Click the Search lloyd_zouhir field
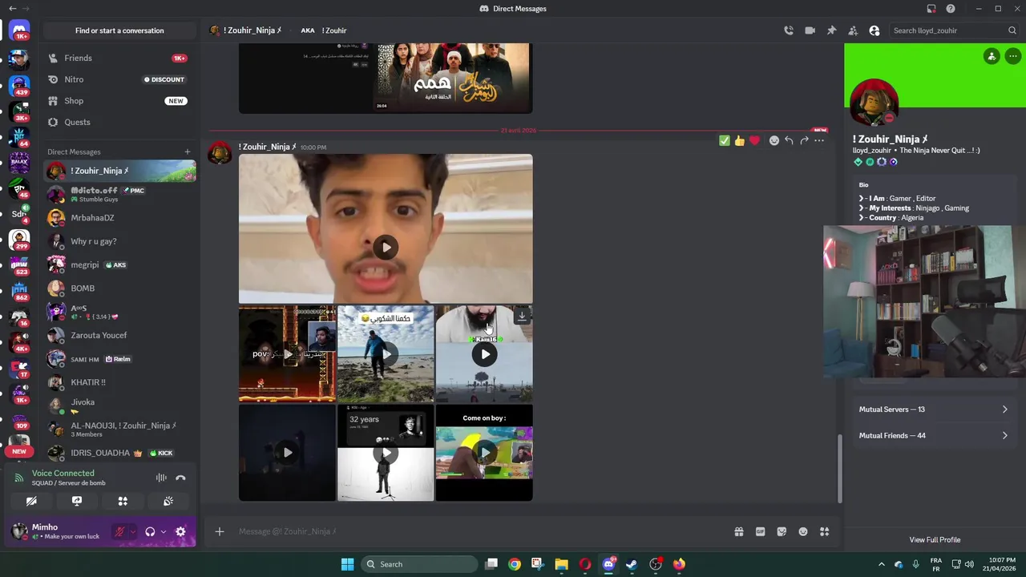 (954, 30)
